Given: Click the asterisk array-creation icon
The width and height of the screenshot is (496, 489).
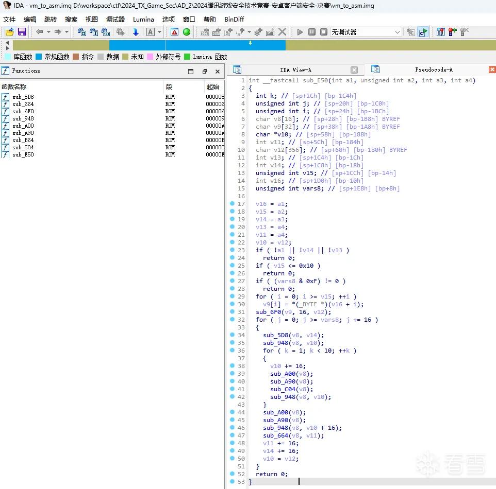Looking at the screenshot, I should 258,32.
